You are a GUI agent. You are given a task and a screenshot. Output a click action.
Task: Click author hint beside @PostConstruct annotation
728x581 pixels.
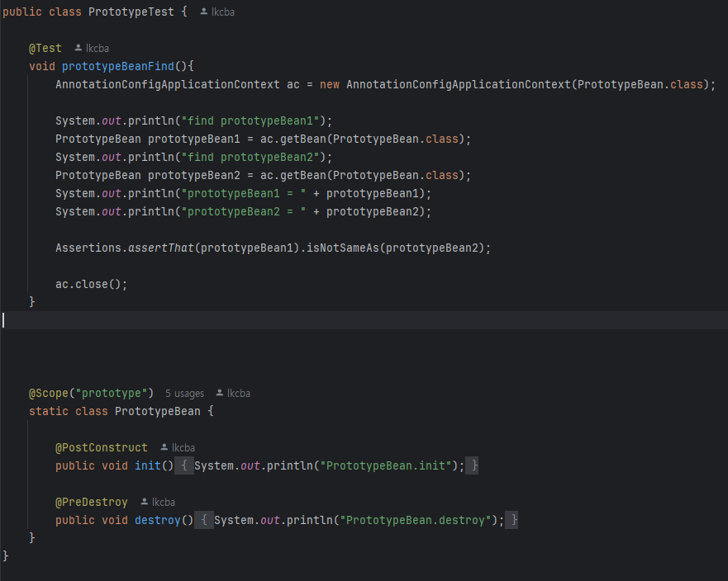tap(178, 447)
